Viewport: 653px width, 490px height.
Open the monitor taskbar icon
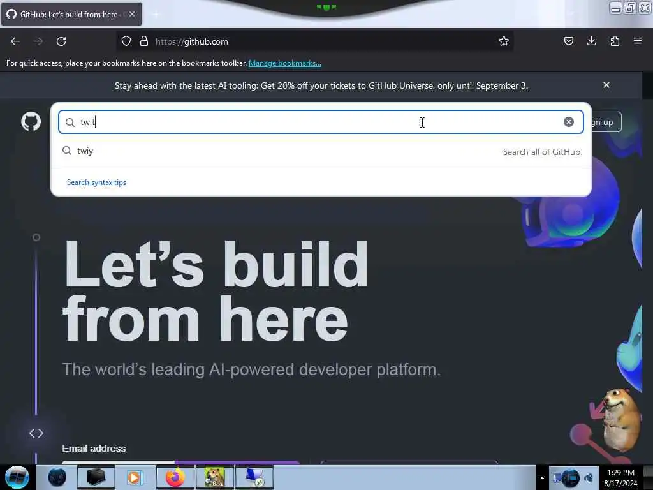pos(254,477)
